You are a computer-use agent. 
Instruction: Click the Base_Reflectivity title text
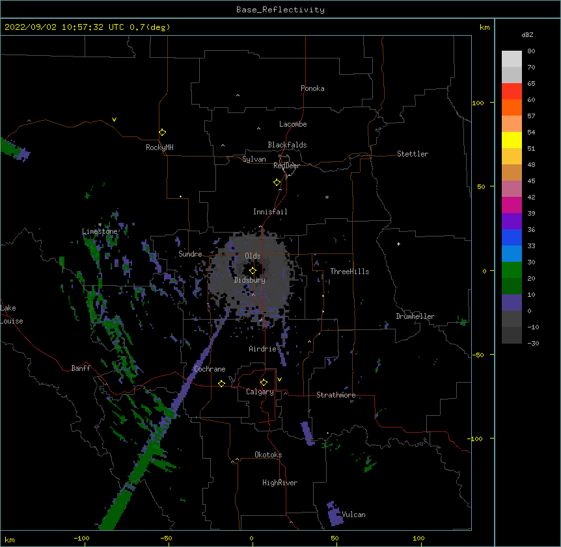pyautogui.click(x=280, y=10)
